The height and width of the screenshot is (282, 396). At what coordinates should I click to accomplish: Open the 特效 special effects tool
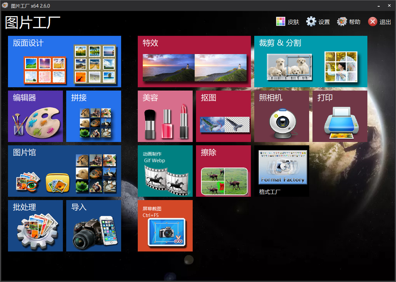[x=194, y=61]
